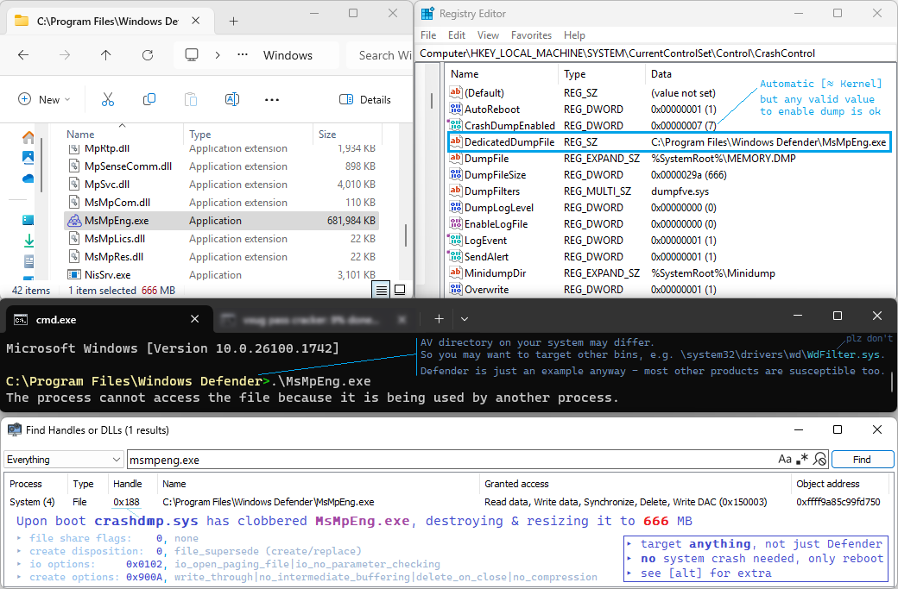Go up one folder level in Explorer
The height and width of the screenshot is (589, 898).
105,55
